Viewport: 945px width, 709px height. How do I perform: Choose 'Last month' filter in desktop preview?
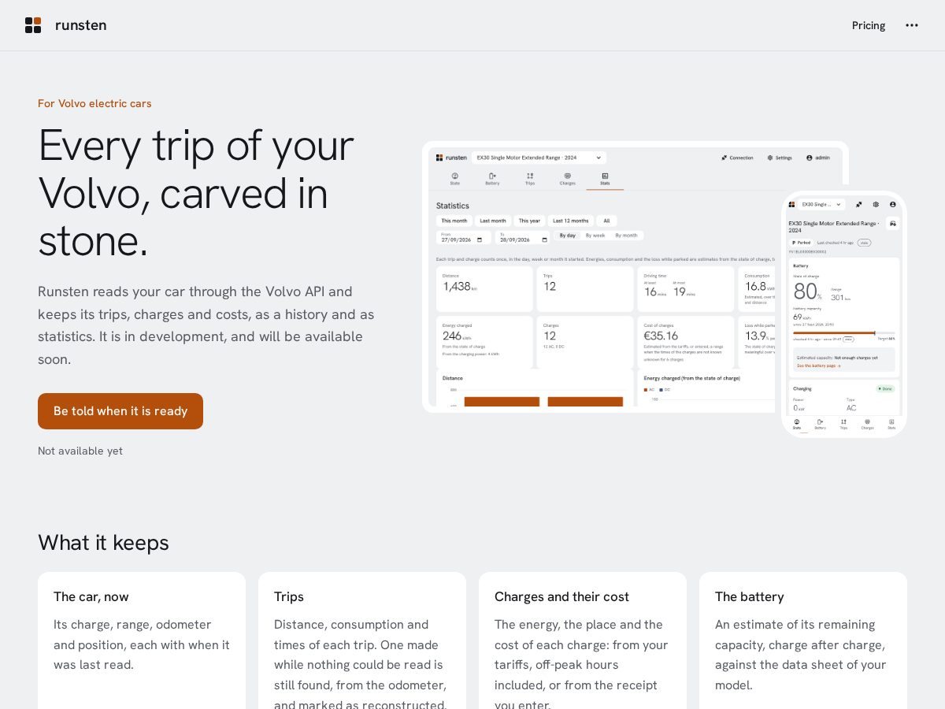tap(493, 221)
